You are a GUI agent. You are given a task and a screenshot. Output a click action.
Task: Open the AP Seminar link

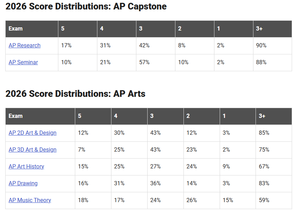coord(23,62)
